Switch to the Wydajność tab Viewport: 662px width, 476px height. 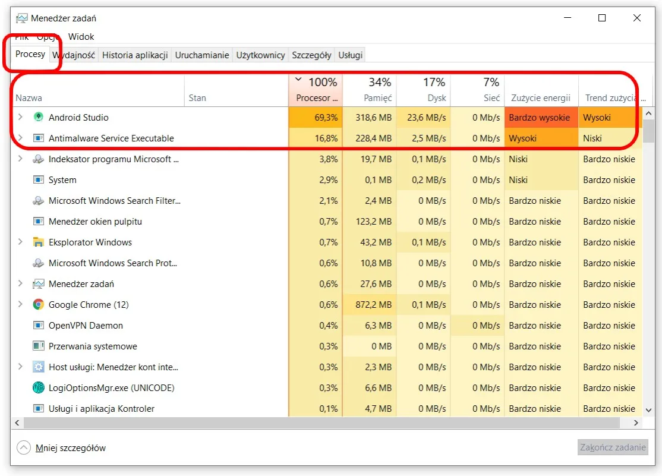tap(73, 54)
